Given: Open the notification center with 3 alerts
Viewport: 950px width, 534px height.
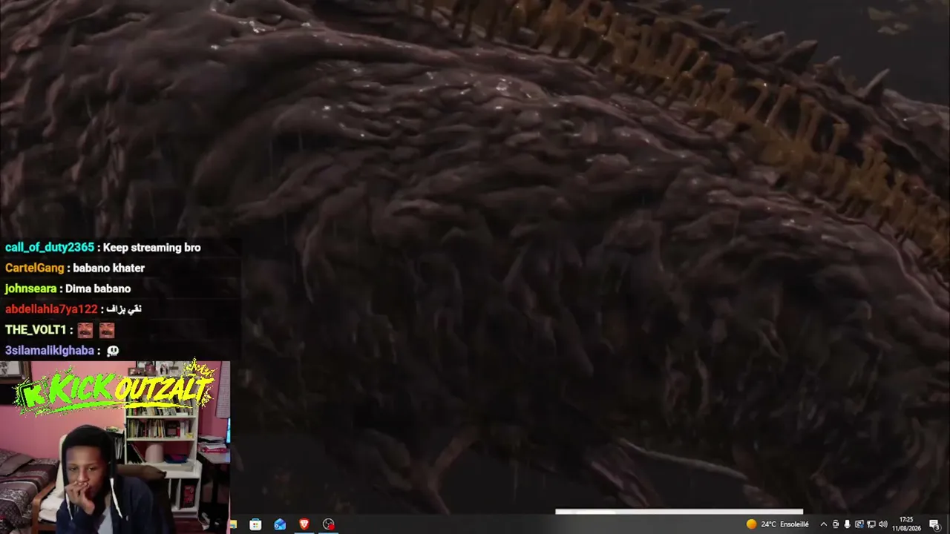Looking at the screenshot, I should [x=934, y=524].
